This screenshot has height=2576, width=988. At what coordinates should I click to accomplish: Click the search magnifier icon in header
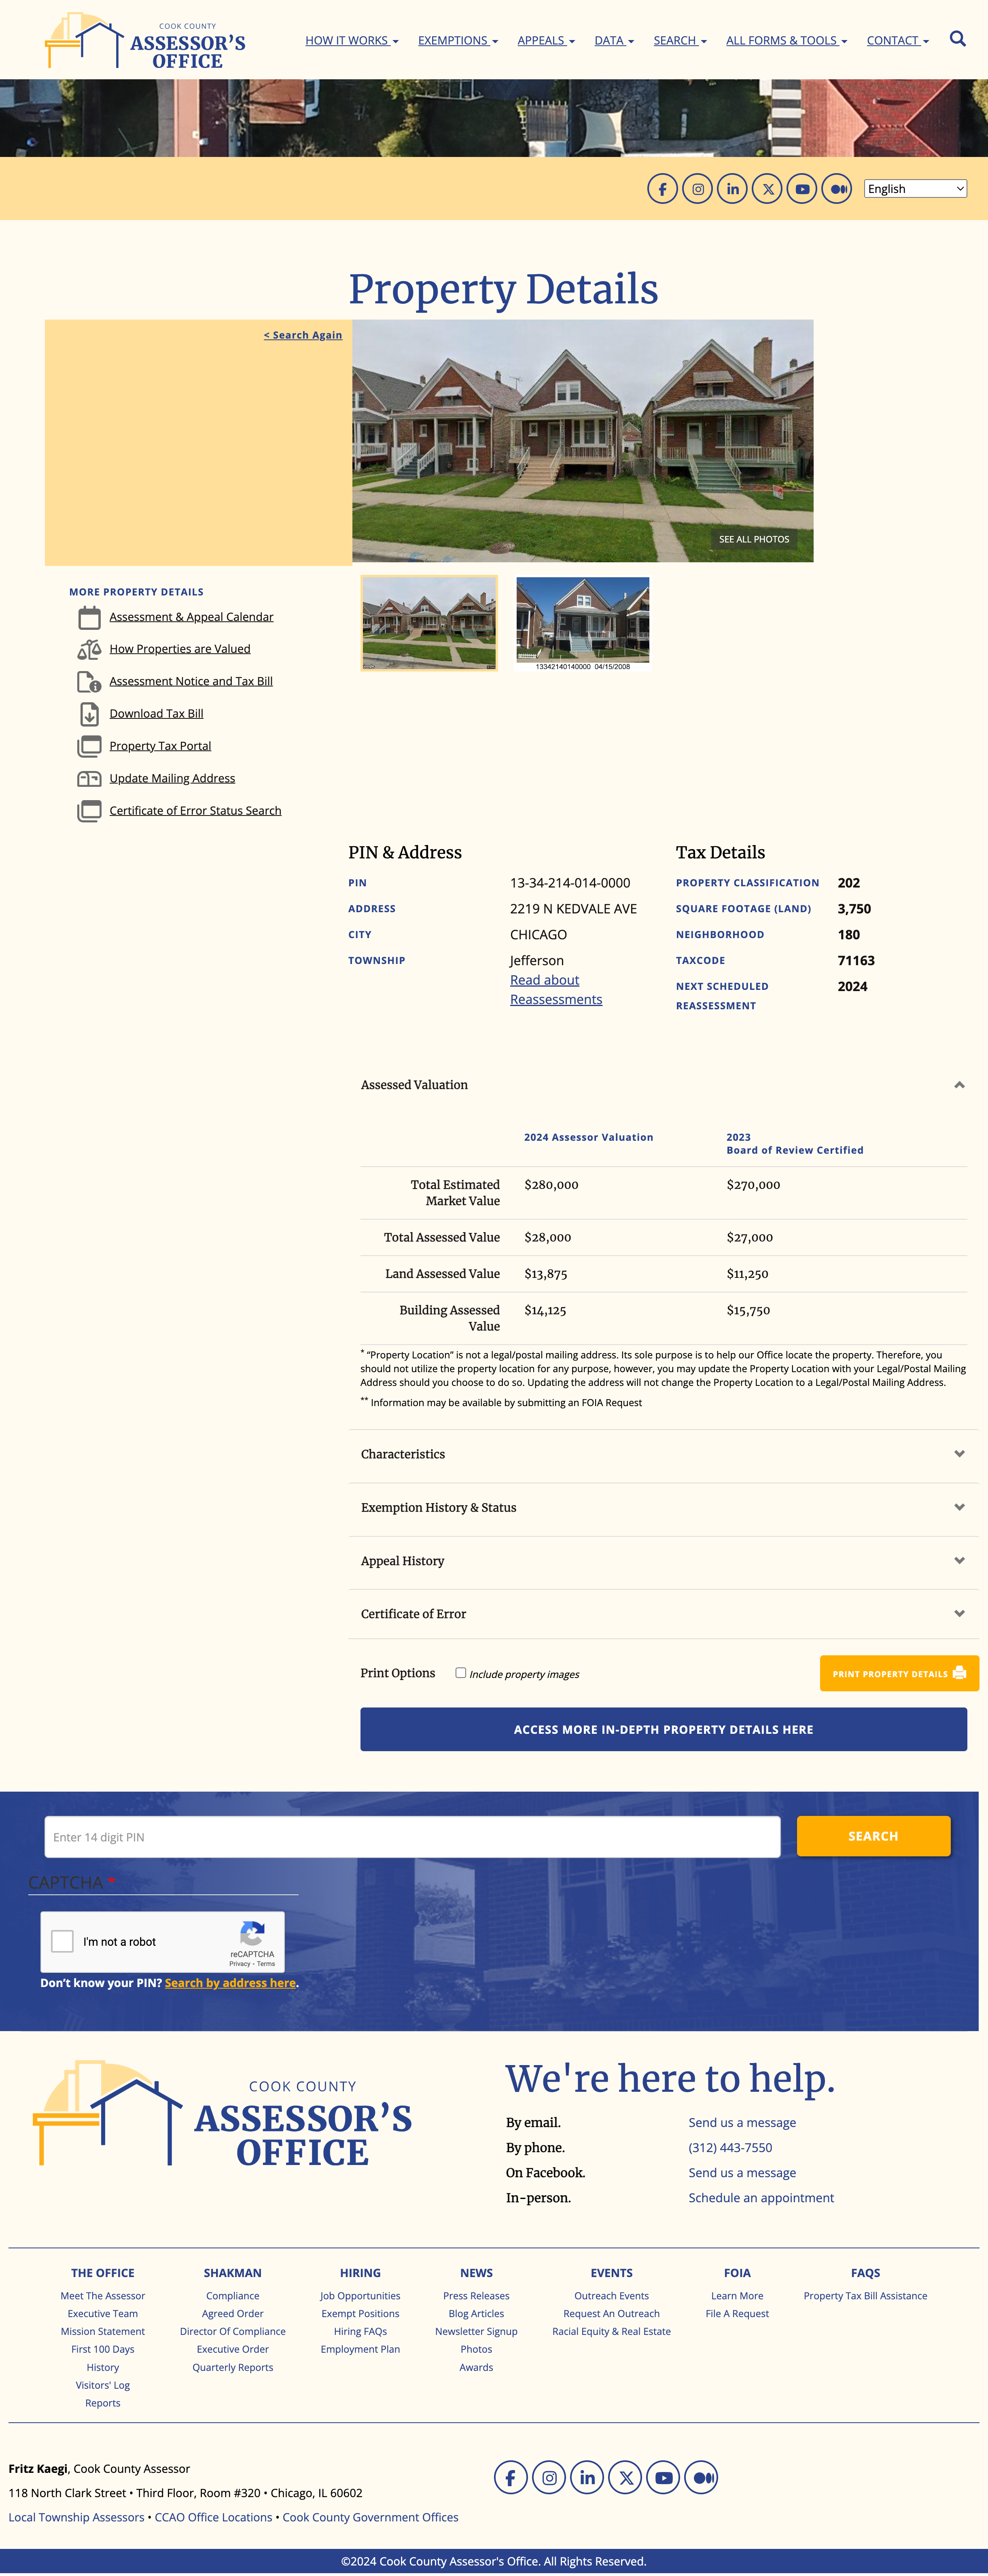tap(957, 39)
